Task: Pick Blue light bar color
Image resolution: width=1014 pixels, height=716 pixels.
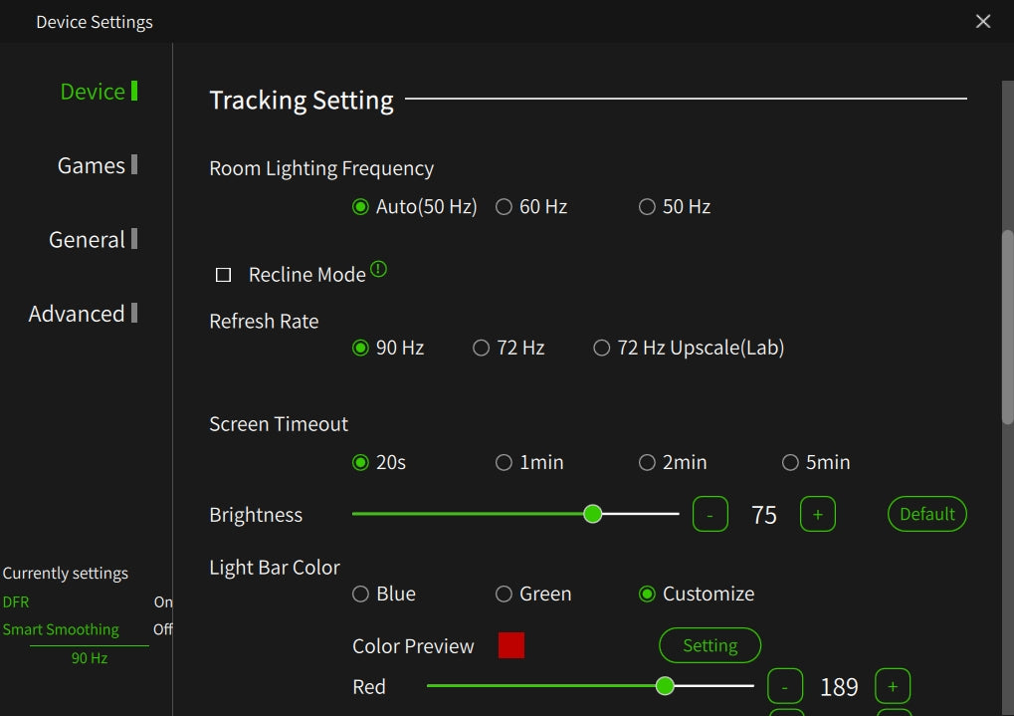Action: (x=361, y=595)
